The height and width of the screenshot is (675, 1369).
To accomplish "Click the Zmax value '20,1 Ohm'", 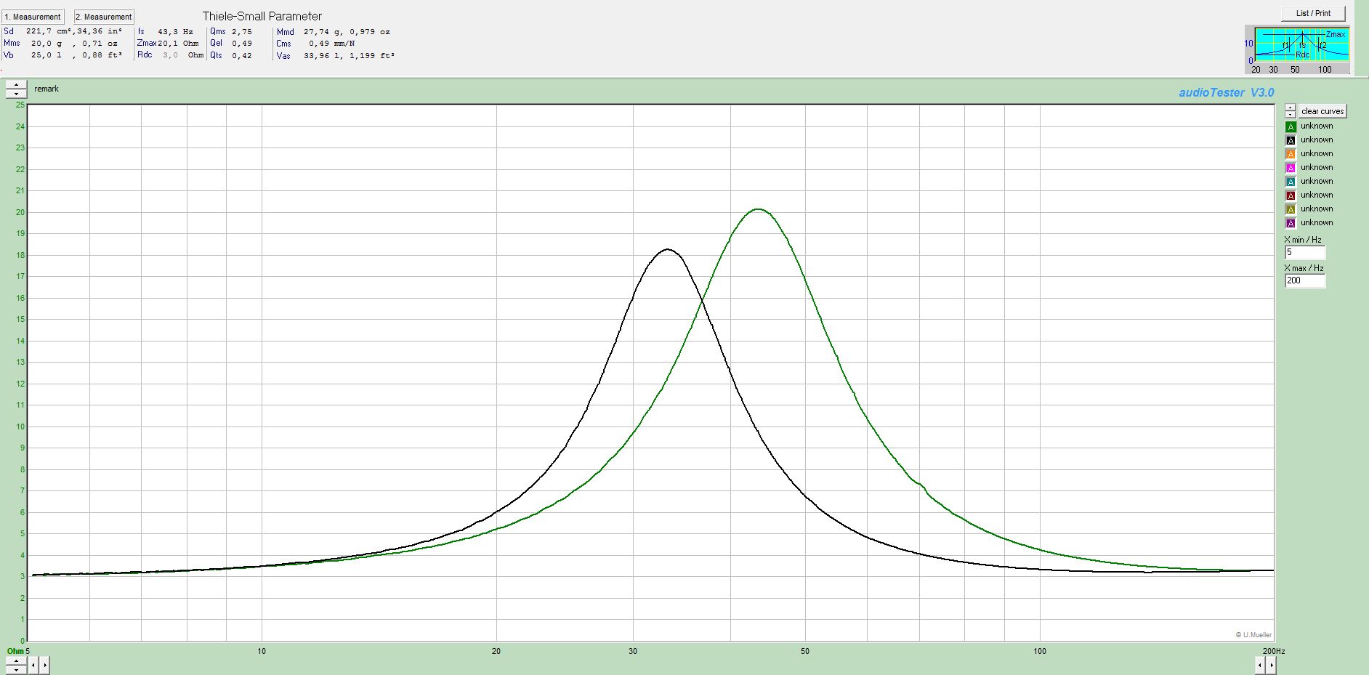I will pos(179,44).
